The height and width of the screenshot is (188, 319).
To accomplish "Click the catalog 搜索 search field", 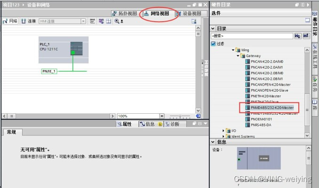I will 252,36.
